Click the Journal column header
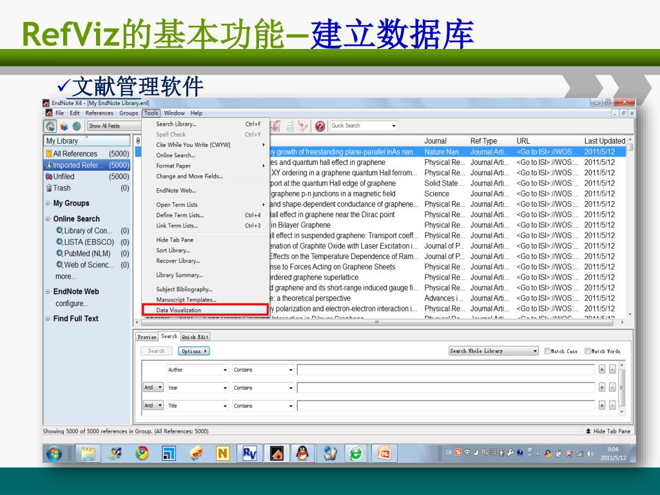The image size is (660, 495). [435, 141]
